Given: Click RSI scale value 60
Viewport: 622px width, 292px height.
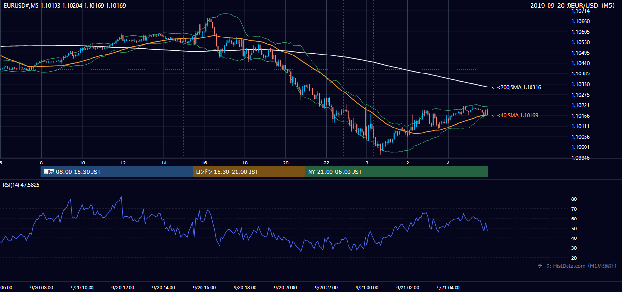Looking at the screenshot, I should pos(574,219).
